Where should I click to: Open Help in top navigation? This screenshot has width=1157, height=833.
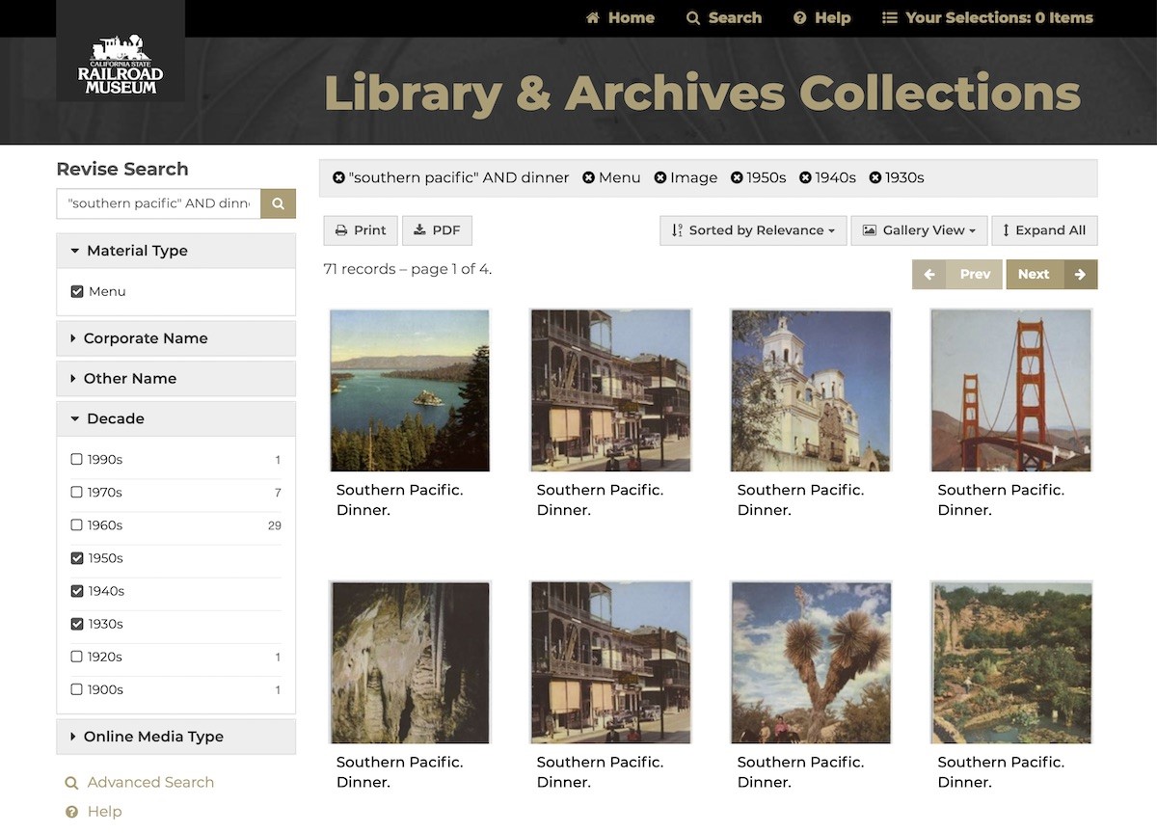821,17
